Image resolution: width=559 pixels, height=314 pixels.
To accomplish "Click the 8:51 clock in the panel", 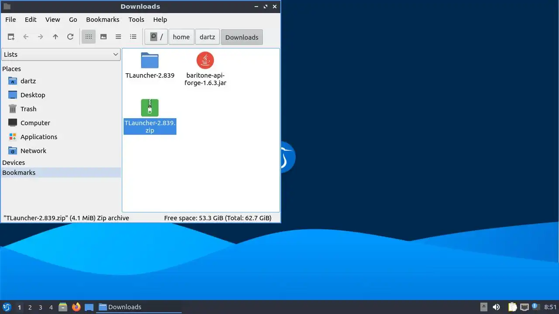I will [x=550, y=307].
